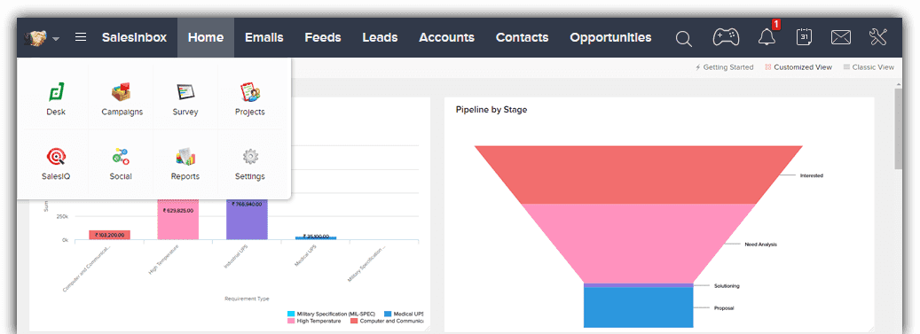This screenshot has height=334, width=920.
Task: Expand the profile logo dropdown arrow
Action: click(56, 39)
